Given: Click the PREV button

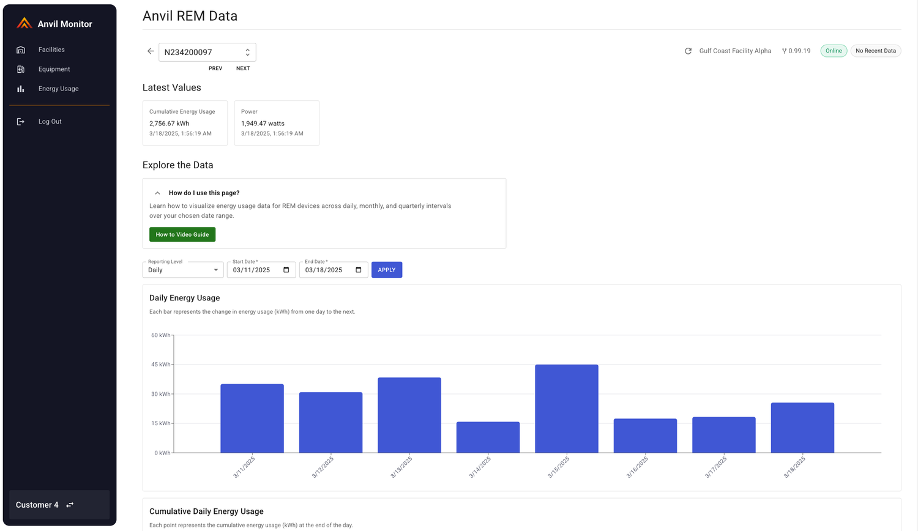Looking at the screenshot, I should pos(215,69).
